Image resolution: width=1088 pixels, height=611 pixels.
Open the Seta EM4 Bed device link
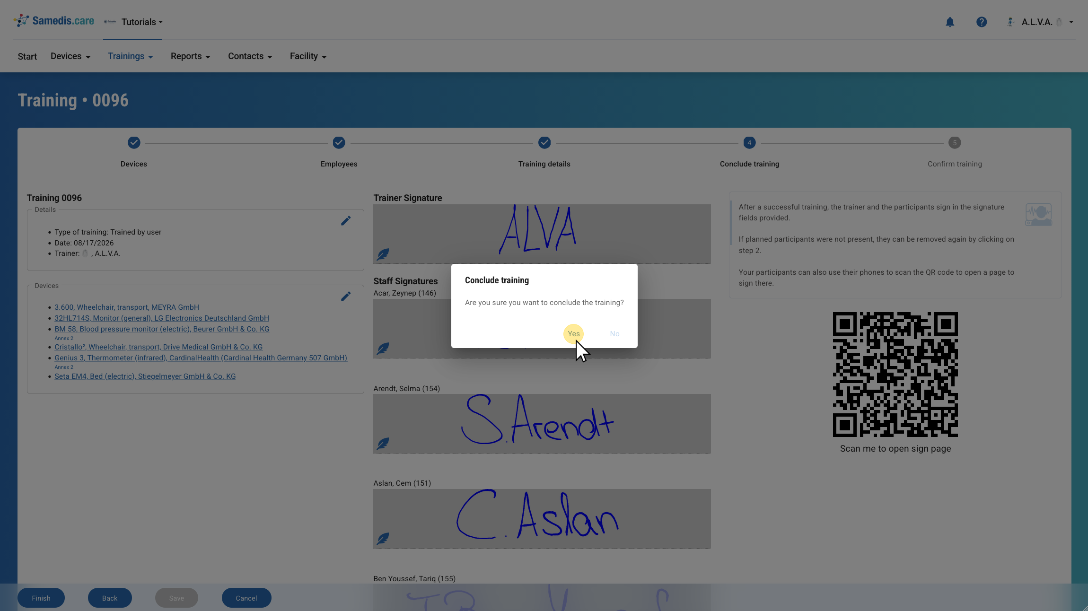[x=145, y=376]
